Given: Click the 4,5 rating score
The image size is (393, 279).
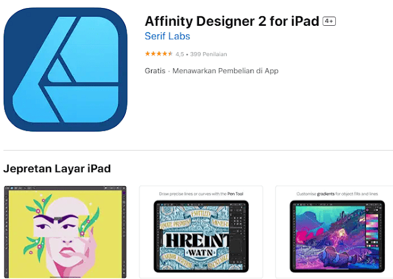Looking at the screenshot, I should coord(180,54).
